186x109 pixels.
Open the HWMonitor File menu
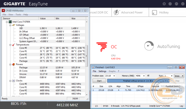coord(4,15)
